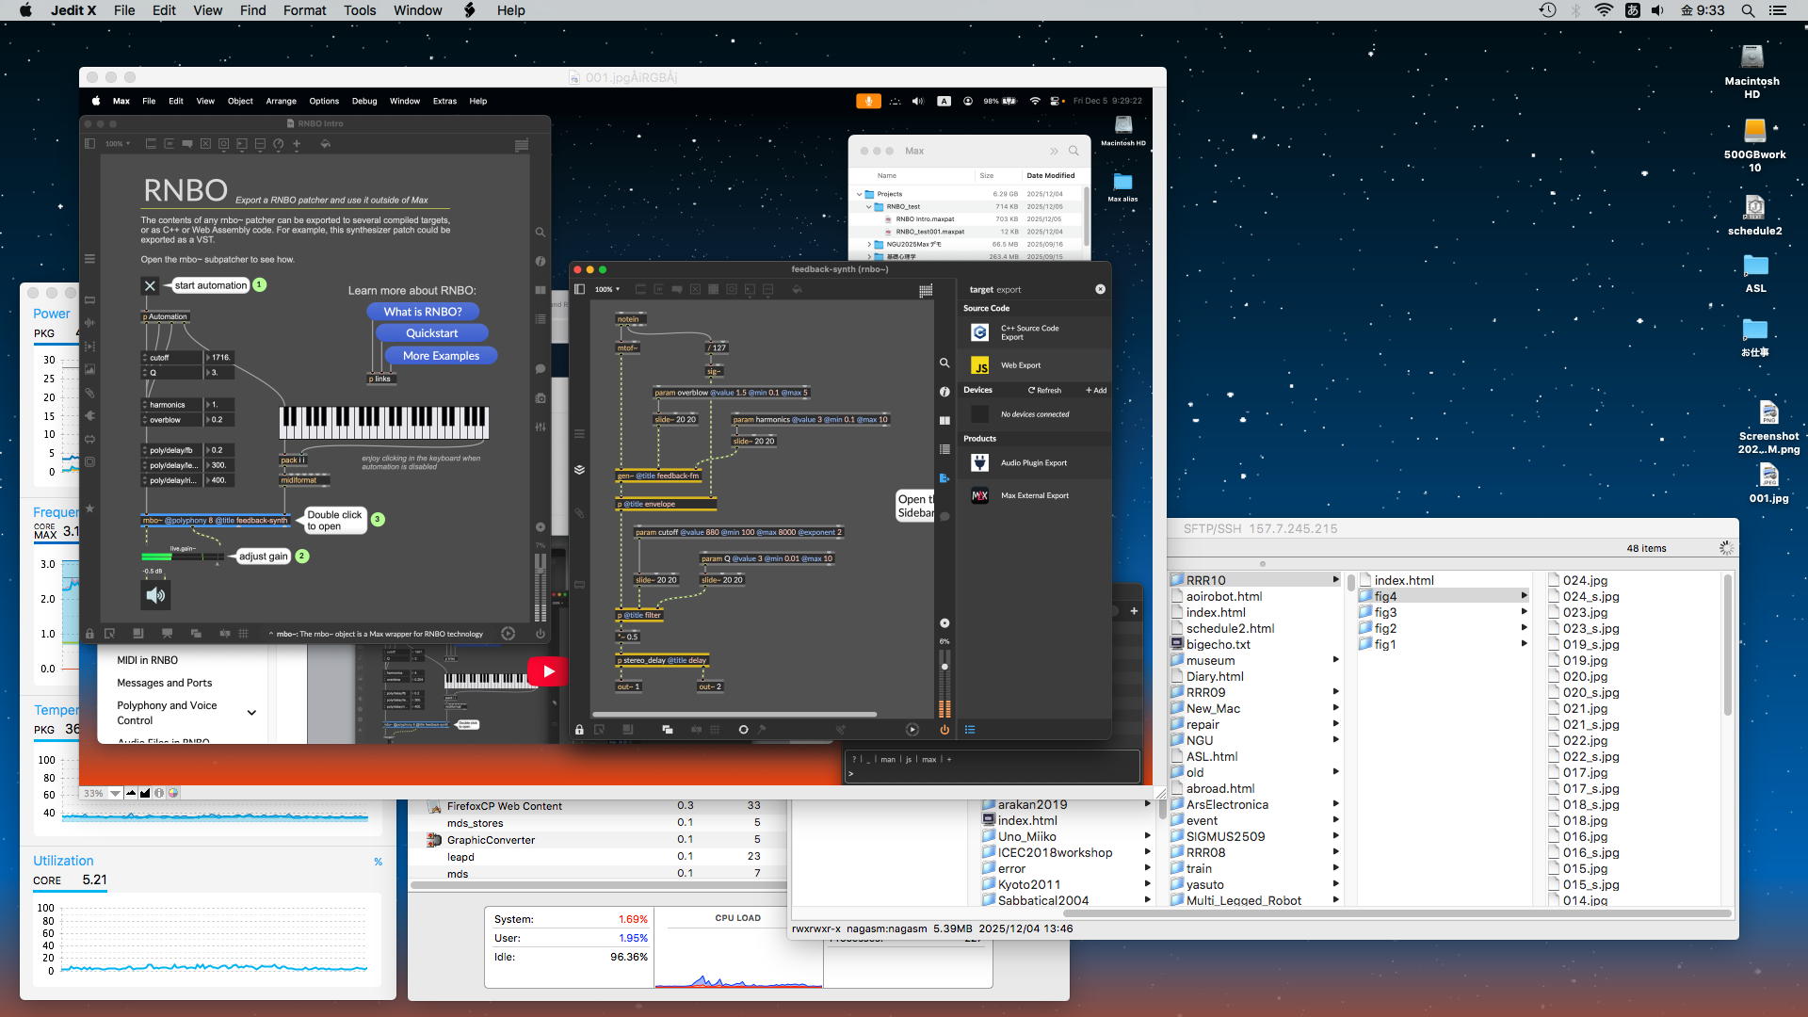Viewport: 1808px width, 1017px height.
Task: Click Refresh in the Devices section
Action: coord(1044,390)
